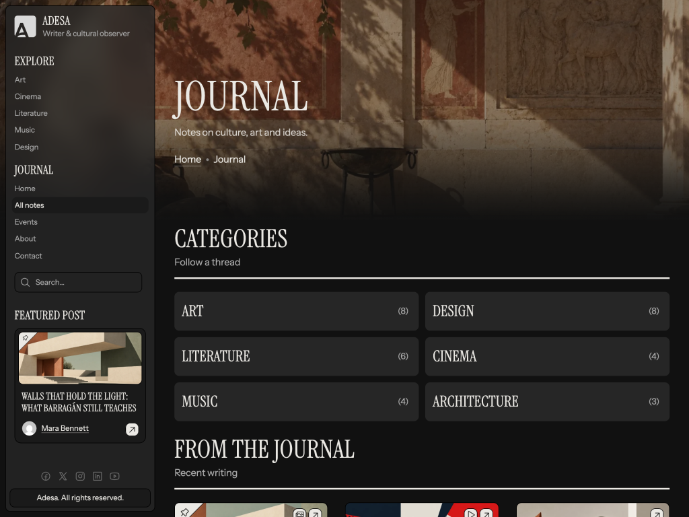Go to Art in Explore menu
This screenshot has height=517, width=689.
tap(20, 79)
